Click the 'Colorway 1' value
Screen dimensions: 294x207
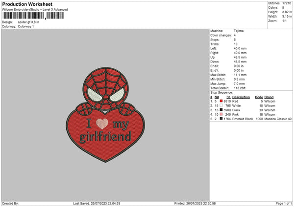click(26, 26)
